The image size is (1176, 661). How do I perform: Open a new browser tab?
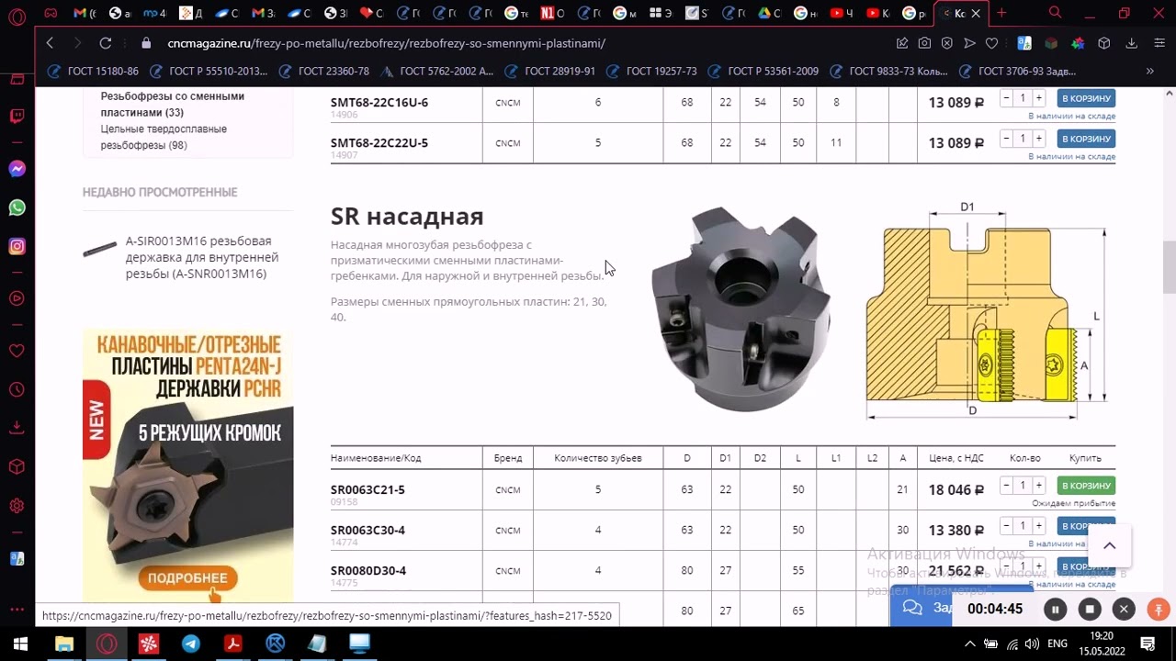tap(1001, 13)
